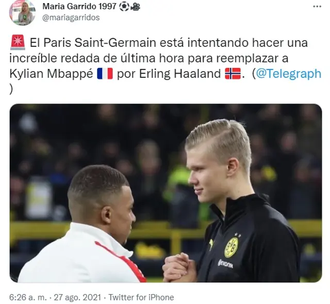Screen dimensions: 330x304
Task: Open the Twitter for iPhone source link
Action: (x=141, y=297)
